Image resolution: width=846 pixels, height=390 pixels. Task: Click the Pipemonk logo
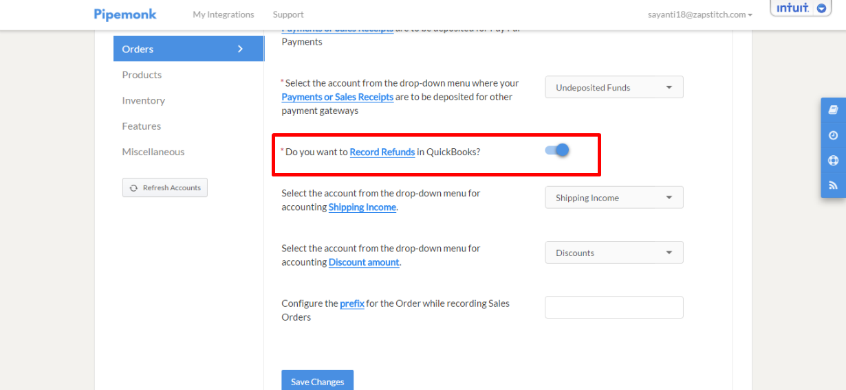(125, 14)
